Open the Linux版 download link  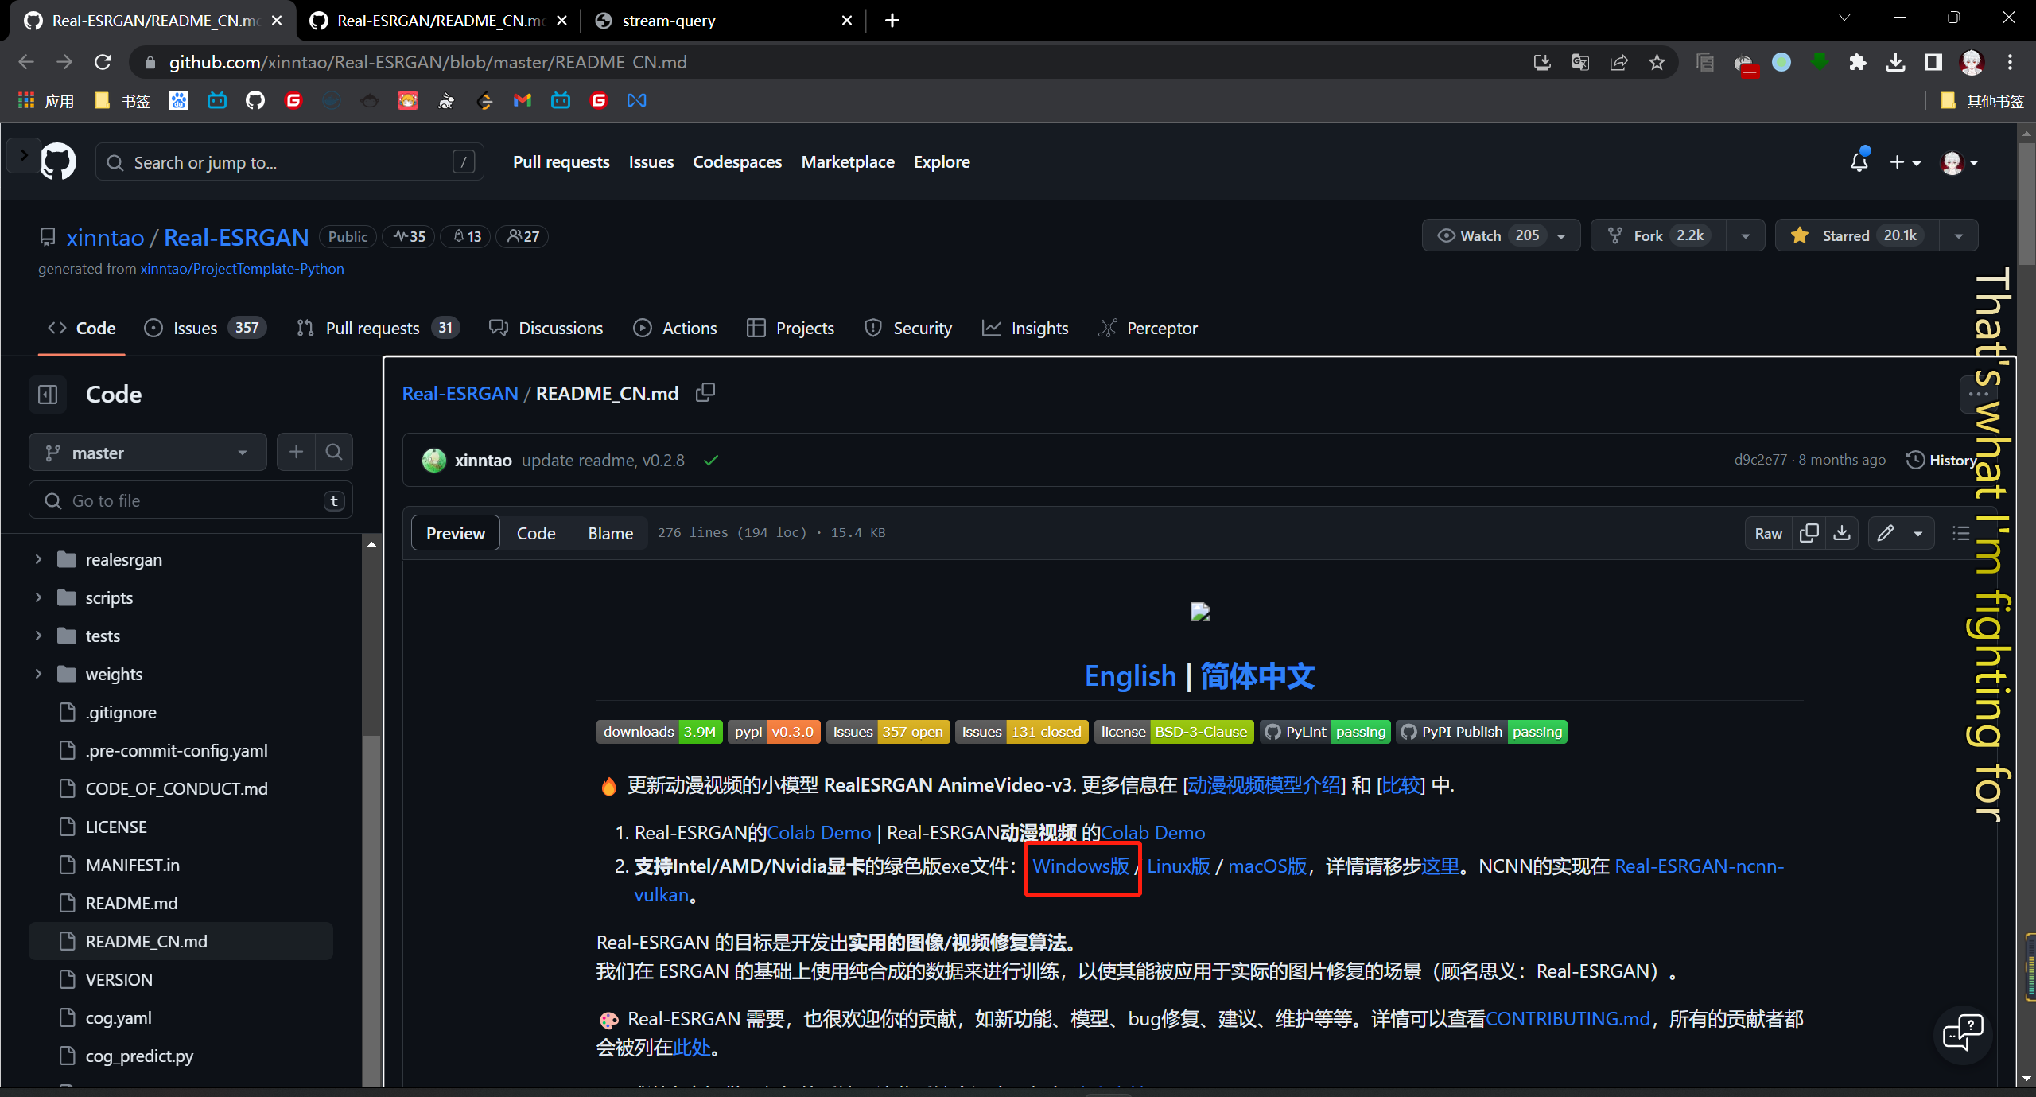[x=1179, y=866]
